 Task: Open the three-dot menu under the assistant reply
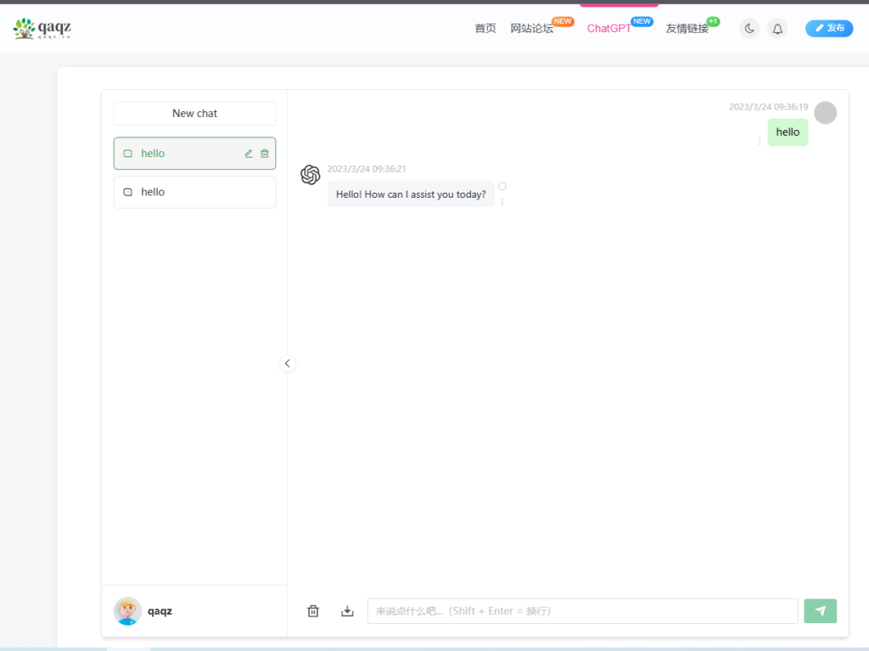502,203
